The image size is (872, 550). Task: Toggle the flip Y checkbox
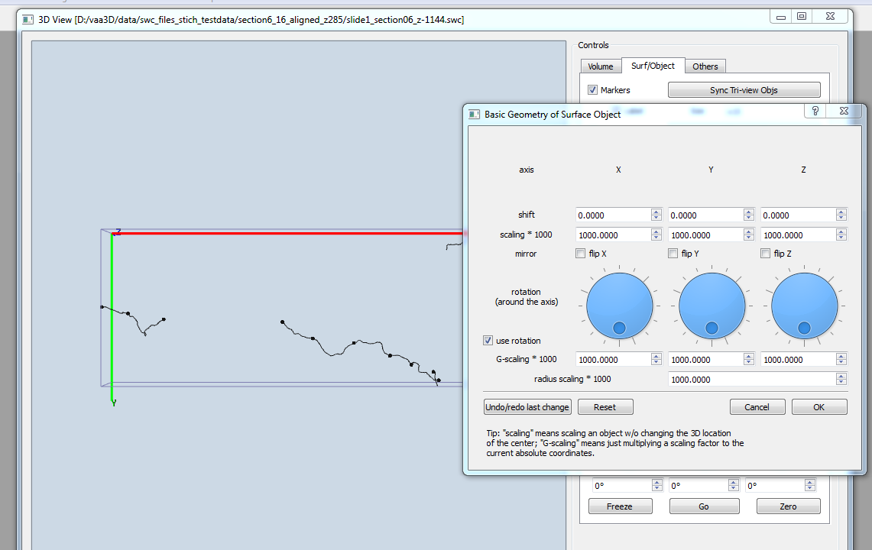click(x=673, y=254)
